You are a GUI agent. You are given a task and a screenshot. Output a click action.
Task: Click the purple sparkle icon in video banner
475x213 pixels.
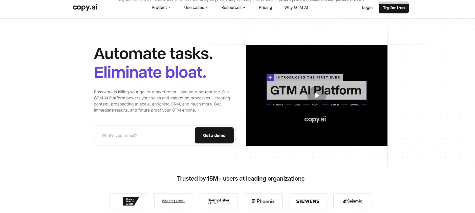270,77
